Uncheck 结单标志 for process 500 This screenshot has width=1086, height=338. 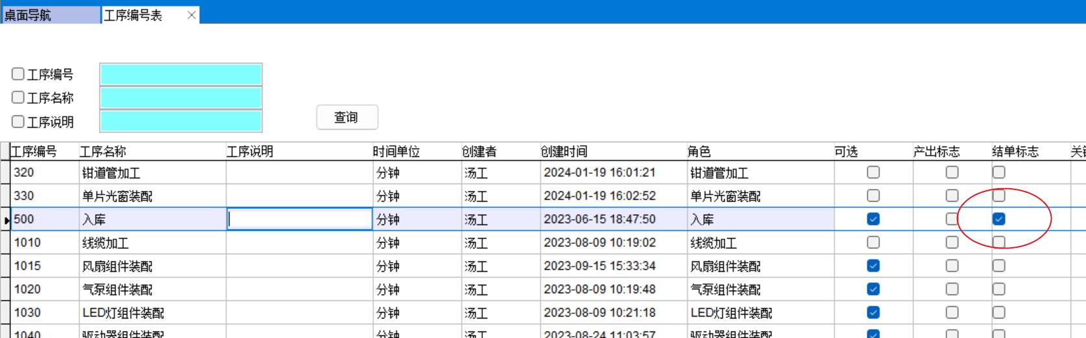(x=998, y=219)
